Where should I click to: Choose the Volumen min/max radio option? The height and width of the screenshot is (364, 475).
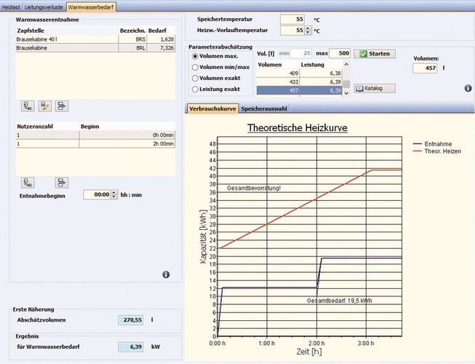(194, 66)
